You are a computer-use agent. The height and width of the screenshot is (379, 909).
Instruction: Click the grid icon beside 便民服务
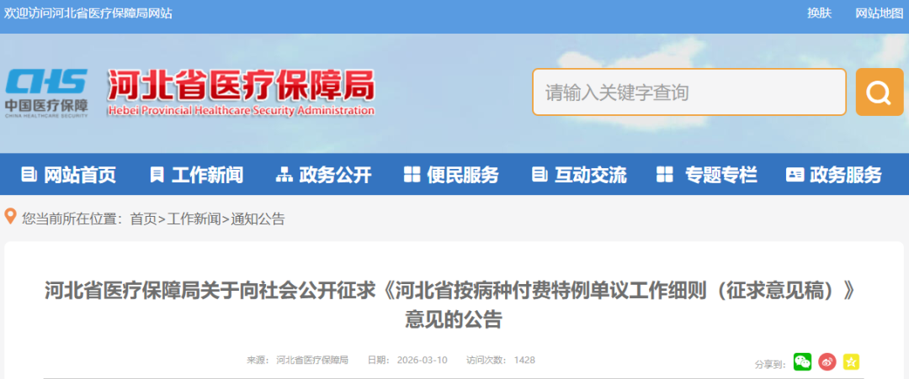click(x=412, y=174)
